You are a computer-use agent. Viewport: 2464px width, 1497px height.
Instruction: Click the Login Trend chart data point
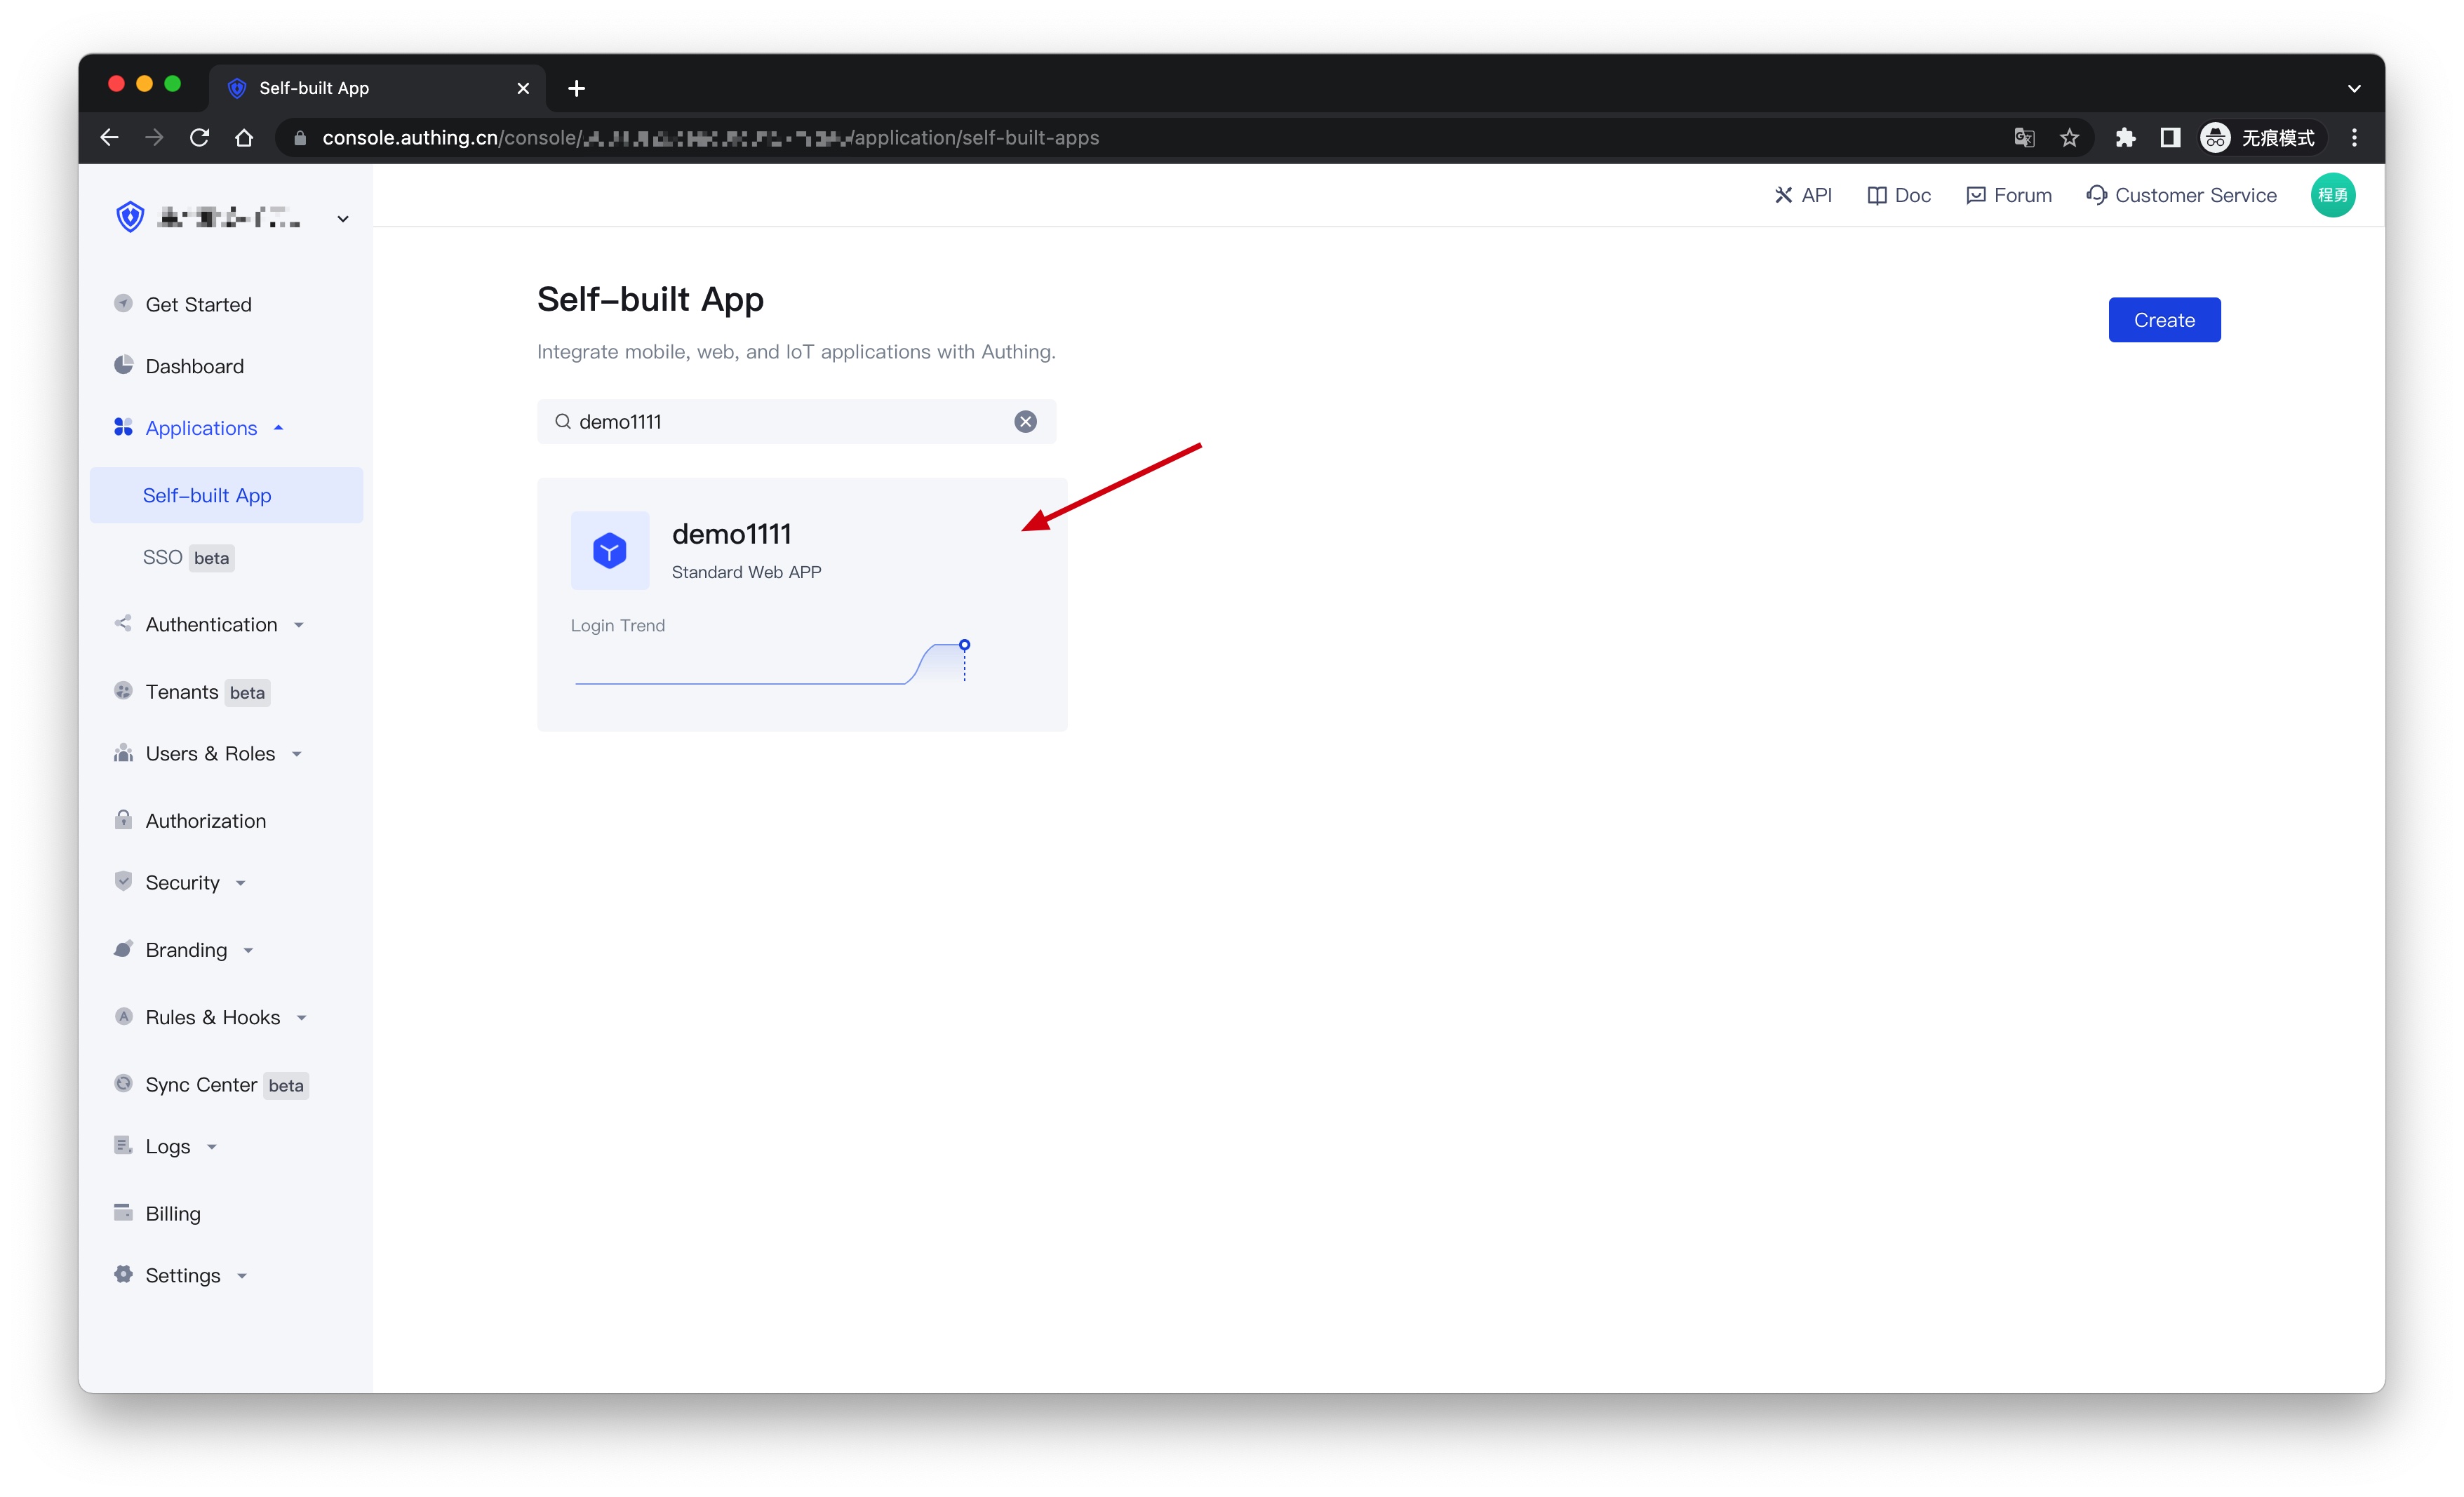tap(964, 645)
